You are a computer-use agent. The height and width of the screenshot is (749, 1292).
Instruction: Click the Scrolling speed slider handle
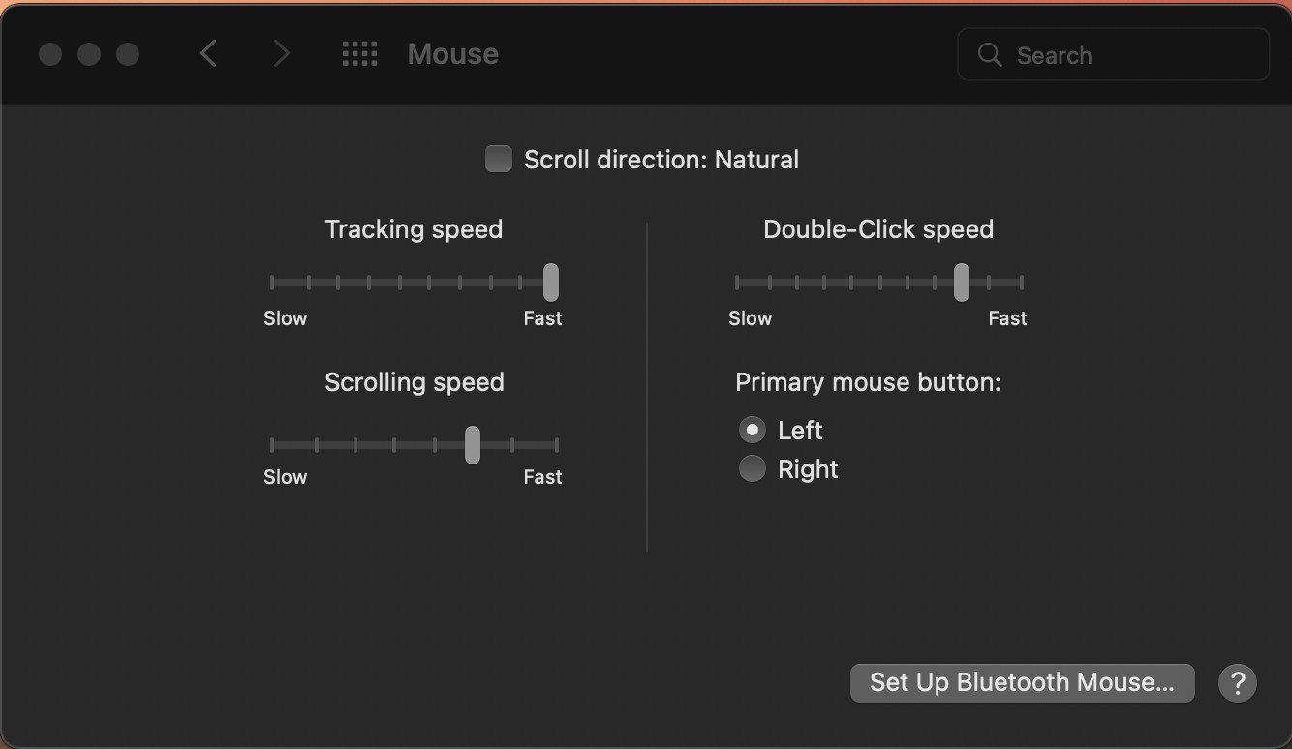(x=473, y=445)
